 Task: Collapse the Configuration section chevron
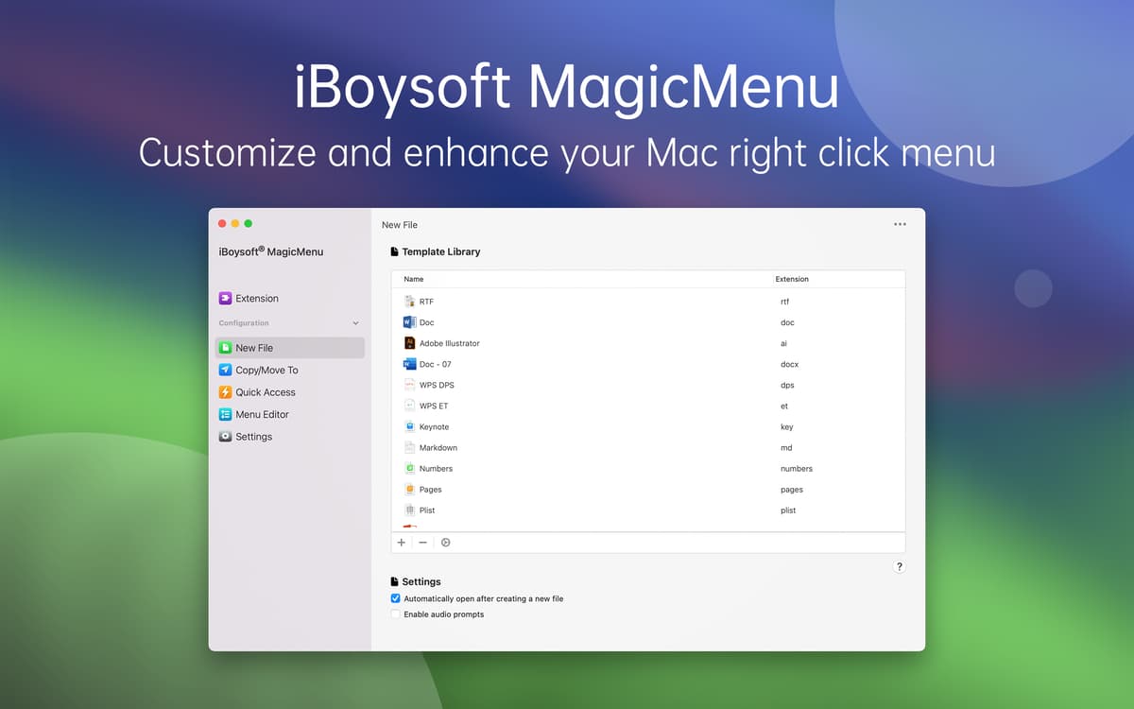[355, 323]
